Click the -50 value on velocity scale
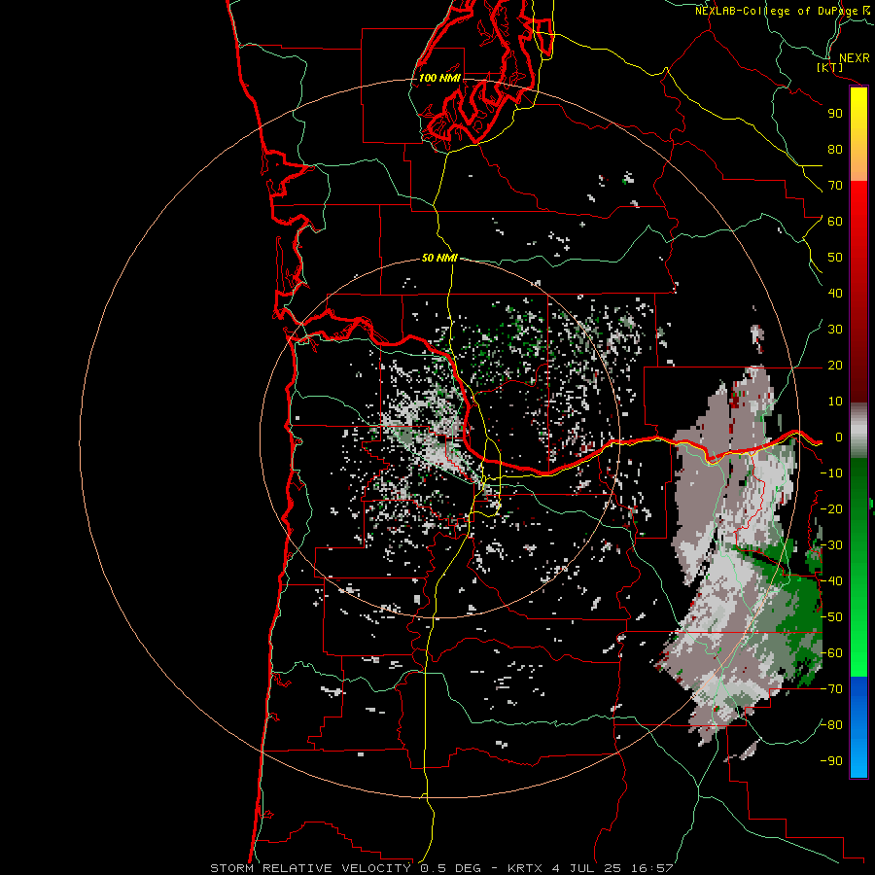This screenshot has height=875, width=875. [831, 617]
